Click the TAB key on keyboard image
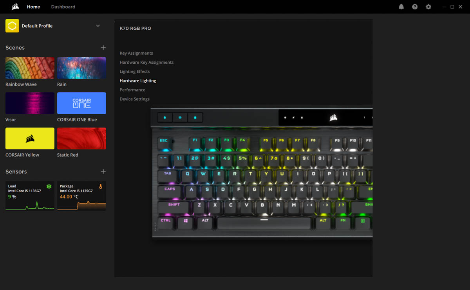Viewport: 470px width, 290px height. coord(168,175)
